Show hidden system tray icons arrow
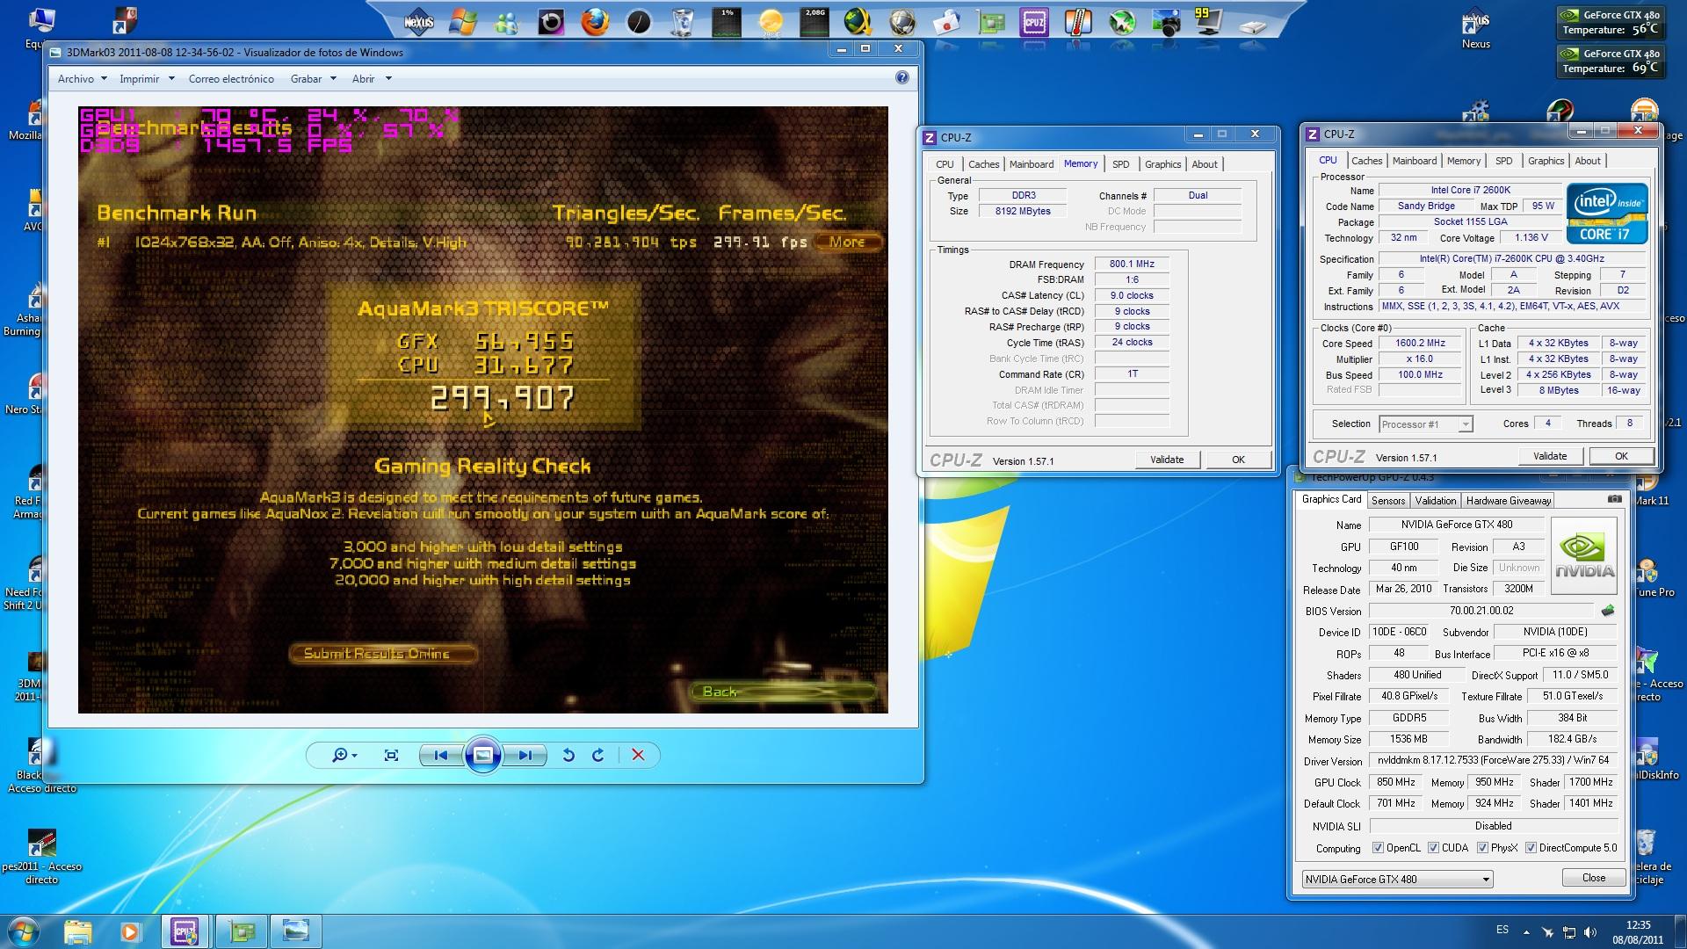Screen dimensions: 1687x949 pyautogui.click(x=1526, y=931)
